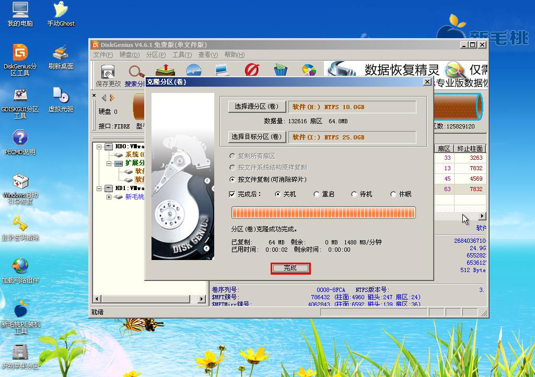
Task: Choose the 待机 radio button
Action: pos(362,194)
